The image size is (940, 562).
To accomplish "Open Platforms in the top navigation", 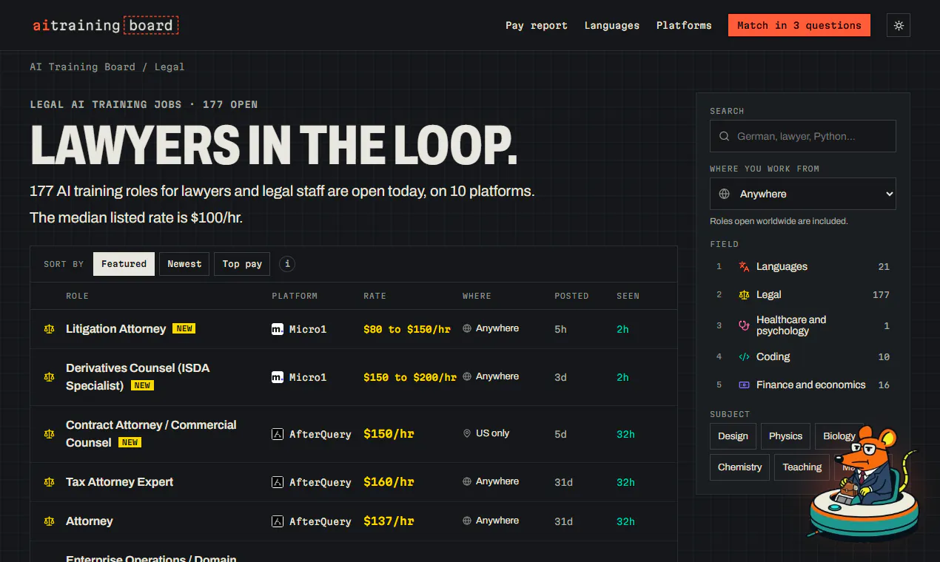I will [684, 25].
